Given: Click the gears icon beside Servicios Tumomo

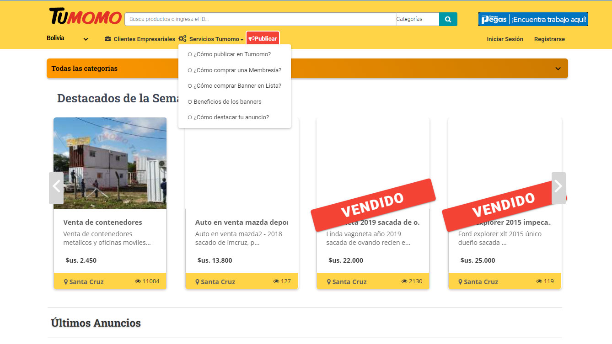Looking at the screenshot, I should (183, 39).
